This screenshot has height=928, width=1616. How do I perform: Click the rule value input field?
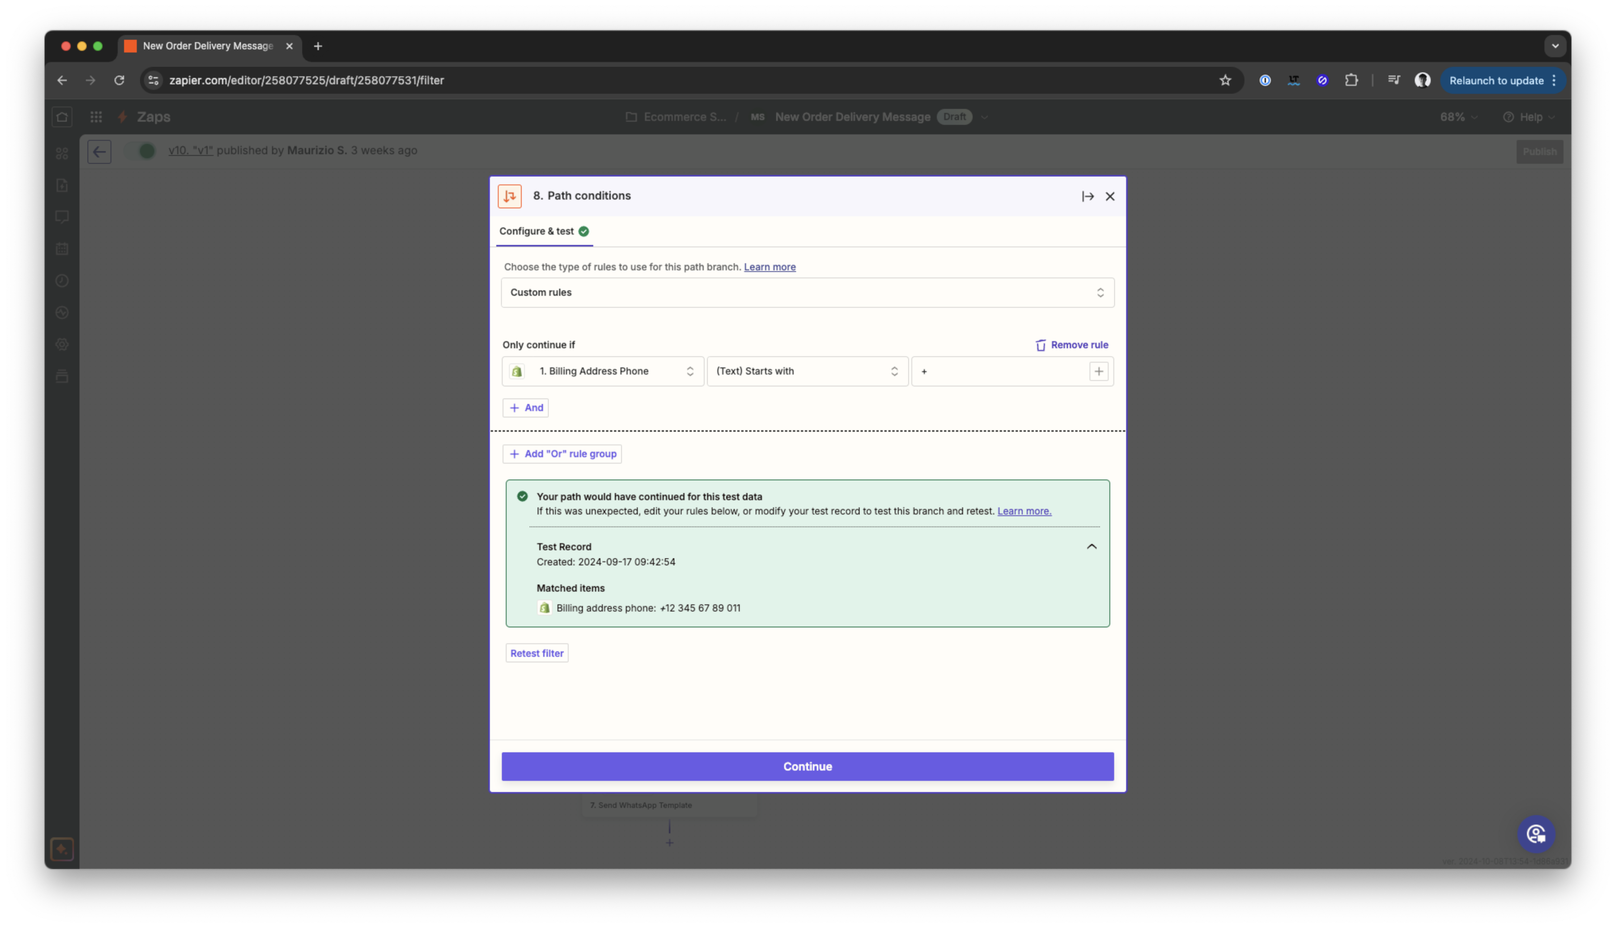pyautogui.click(x=1000, y=371)
